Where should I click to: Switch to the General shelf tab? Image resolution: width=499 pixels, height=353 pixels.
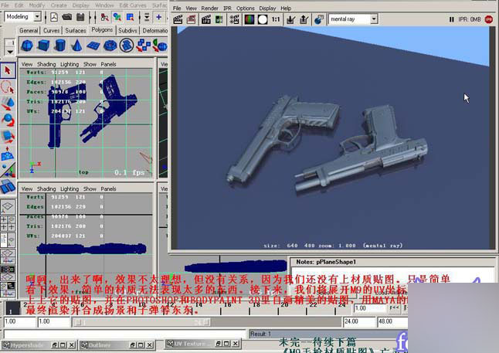click(x=29, y=30)
